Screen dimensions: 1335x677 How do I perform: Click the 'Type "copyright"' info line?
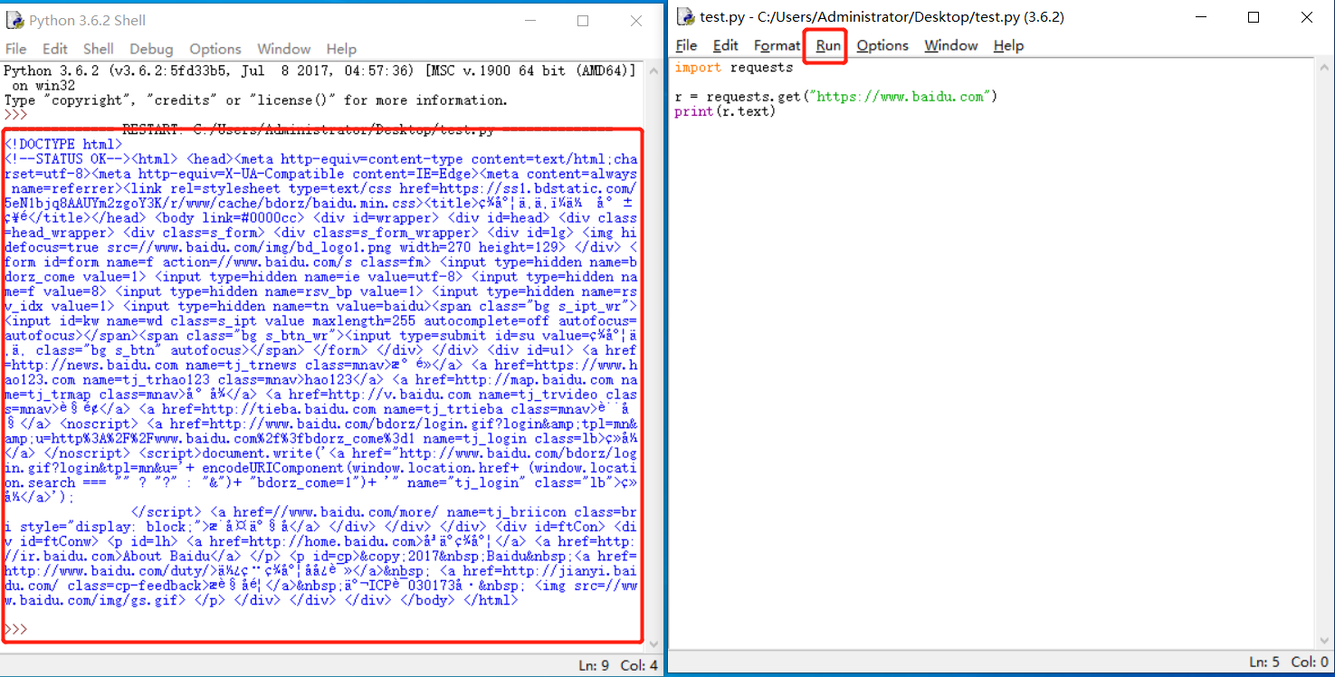(256, 100)
